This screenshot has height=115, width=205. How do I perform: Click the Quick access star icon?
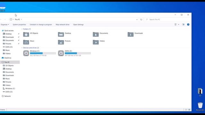(x=3, y=31)
